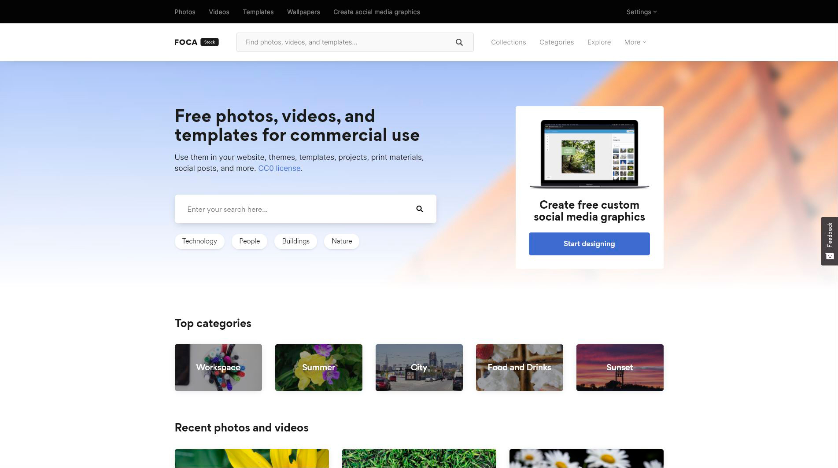Viewport: 838px width, 468px height.
Task: Choose the Nature tag chip
Action: [342, 241]
